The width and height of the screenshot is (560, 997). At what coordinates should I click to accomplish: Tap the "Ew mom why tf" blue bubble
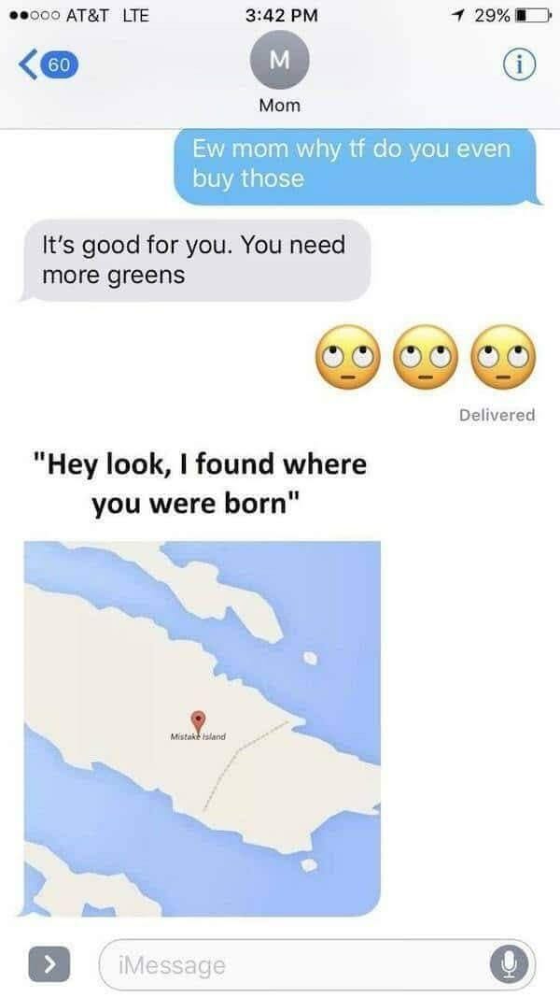357,165
